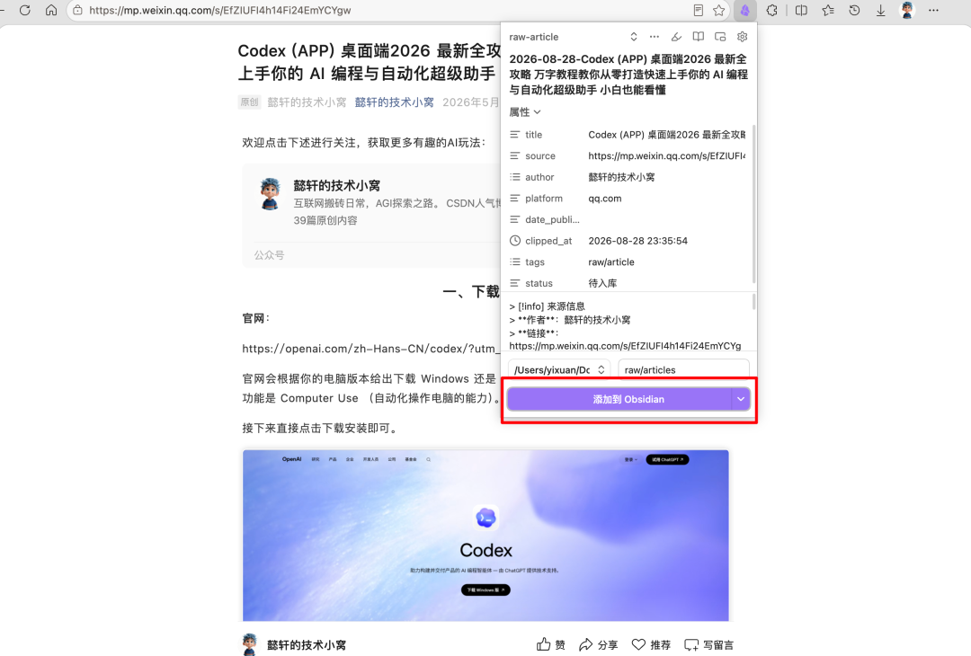Image resolution: width=971 pixels, height=656 pixels.
Task: Open the clipper settings gear icon
Action: 742,37
